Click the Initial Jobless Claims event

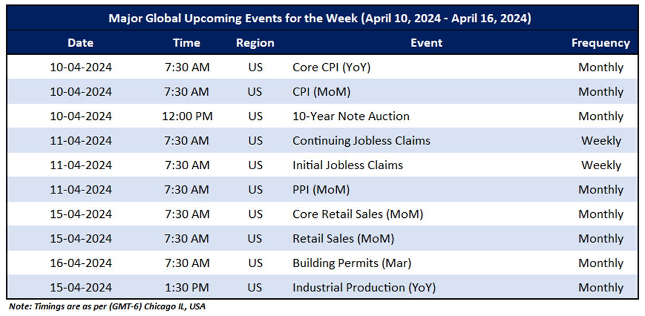click(347, 165)
